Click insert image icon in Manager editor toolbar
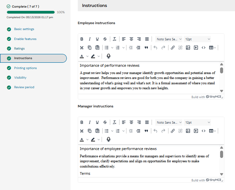The height and width of the screenshot is (190, 235). 188,131
